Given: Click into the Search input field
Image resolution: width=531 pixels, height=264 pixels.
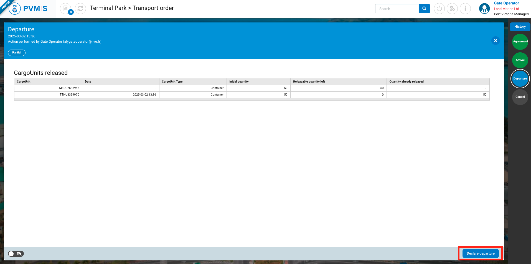Looking at the screenshot, I should pyautogui.click(x=397, y=9).
